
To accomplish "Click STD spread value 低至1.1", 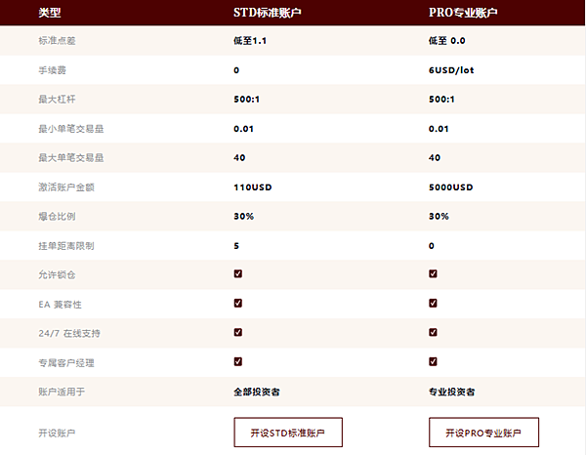I will coord(250,41).
